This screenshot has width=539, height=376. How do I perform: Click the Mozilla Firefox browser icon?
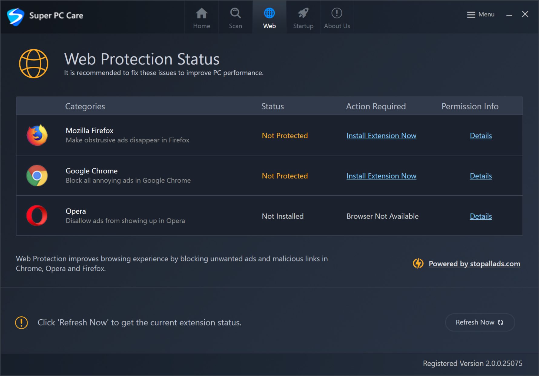pyautogui.click(x=37, y=135)
